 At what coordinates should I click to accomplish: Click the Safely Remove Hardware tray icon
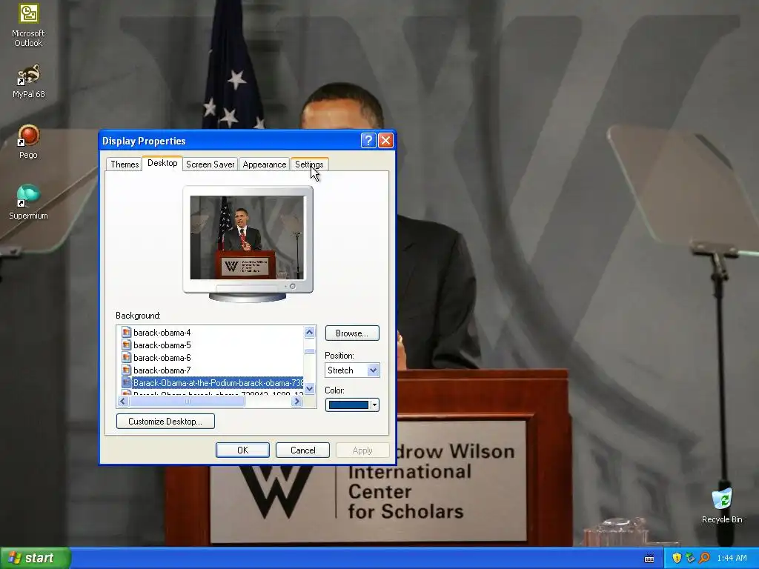click(x=690, y=558)
